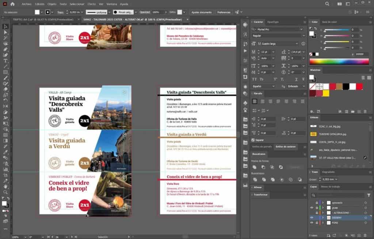Toggle the Separar checkbox
Image resolution: width=374 pixels, height=239 pixels.
pos(253,140)
